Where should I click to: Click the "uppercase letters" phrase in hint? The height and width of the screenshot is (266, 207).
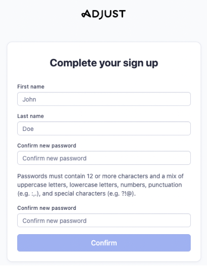click(42, 185)
